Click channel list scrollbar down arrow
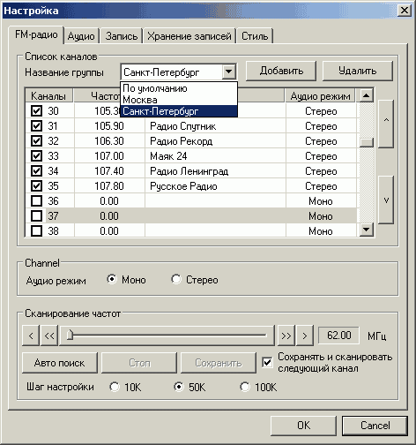This screenshot has width=416, height=445. [366, 230]
